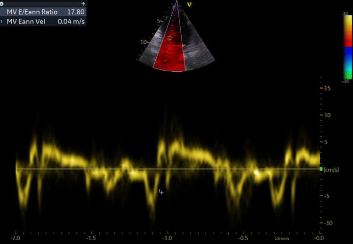Select the 17.80 ratio value
The width and height of the screenshot is (353, 244).
pos(76,12)
